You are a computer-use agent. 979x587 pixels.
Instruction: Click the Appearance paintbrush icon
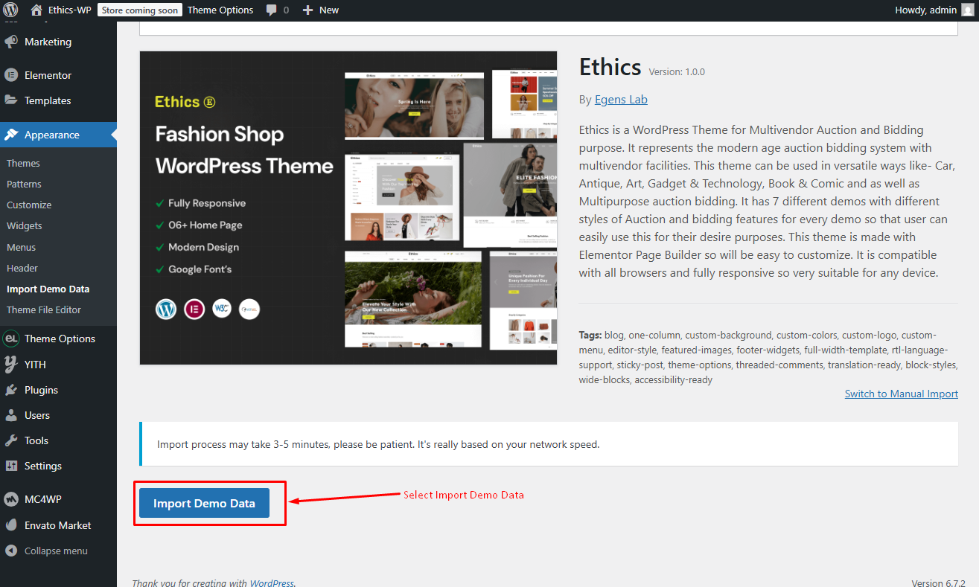(11, 135)
